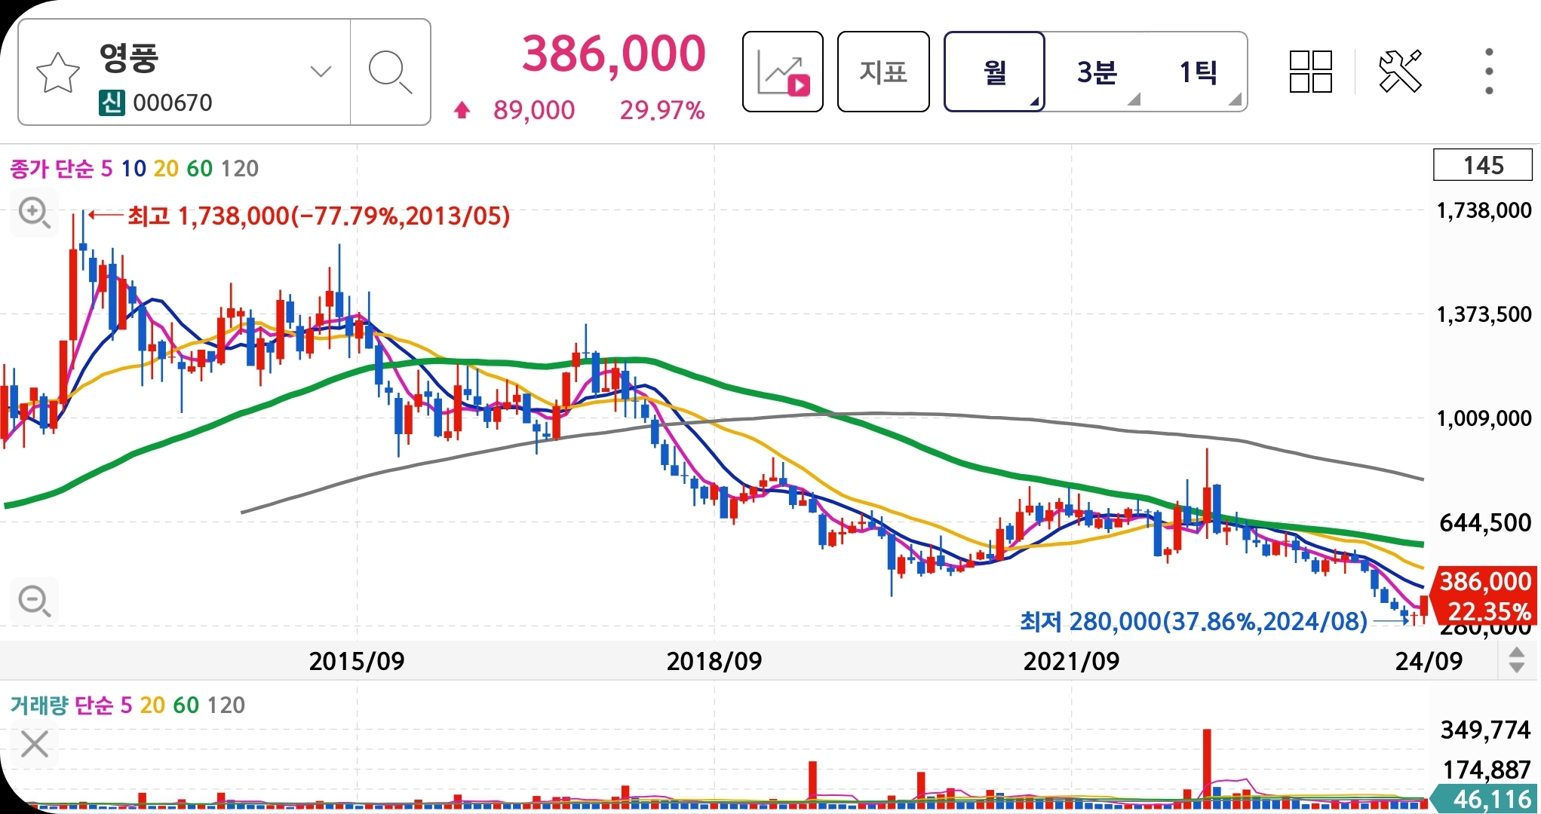The height and width of the screenshot is (814, 1541).
Task: Click the 최저 280,000 low label
Action: (1193, 621)
